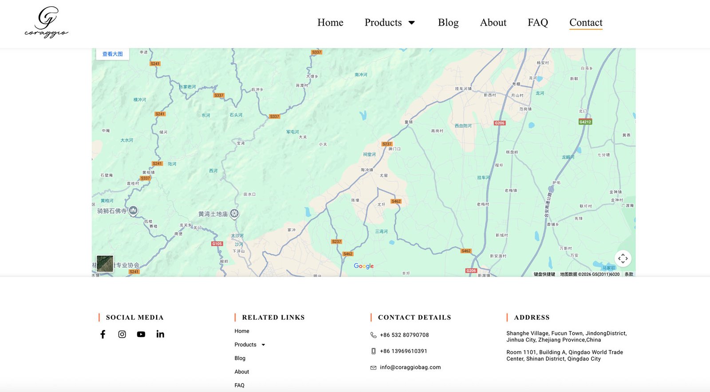Toggle satellite imagery thumbnail on map
The width and height of the screenshot is (710, 392).
[105, 264]
